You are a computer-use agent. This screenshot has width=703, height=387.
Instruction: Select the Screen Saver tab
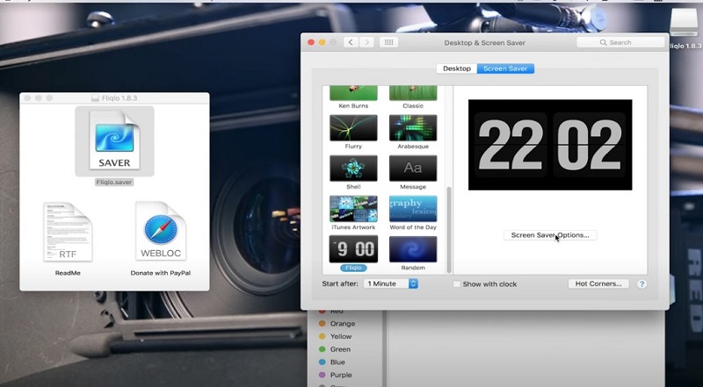[x=505, y=68]
